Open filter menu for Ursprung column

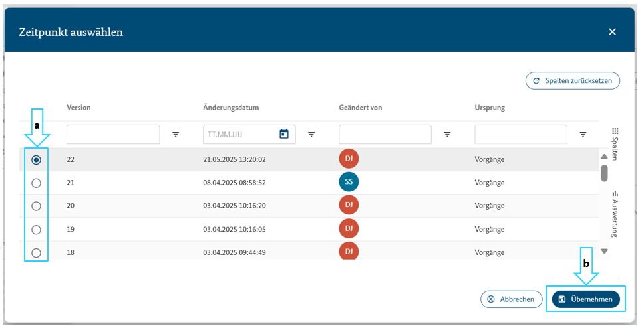[583, 134]
